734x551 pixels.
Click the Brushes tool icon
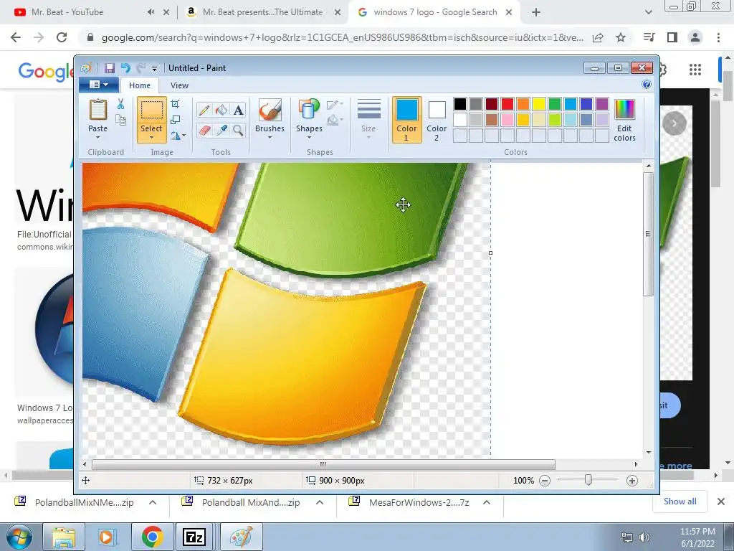pyautogui.click(x=270, y=110)
